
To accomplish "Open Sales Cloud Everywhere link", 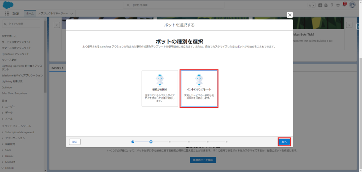I will pos(14,93).
